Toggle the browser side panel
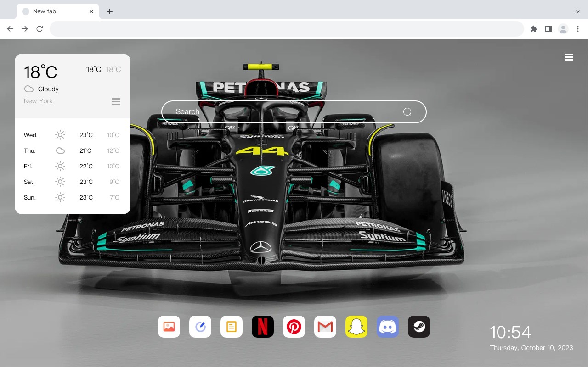Screen dimensions: 588x367 [548, 29]
